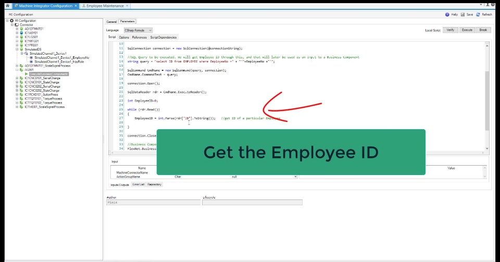Select the ExecuteBusinessComponents tree item
Screen dimensions: 500x262
[x=49, y=74]
